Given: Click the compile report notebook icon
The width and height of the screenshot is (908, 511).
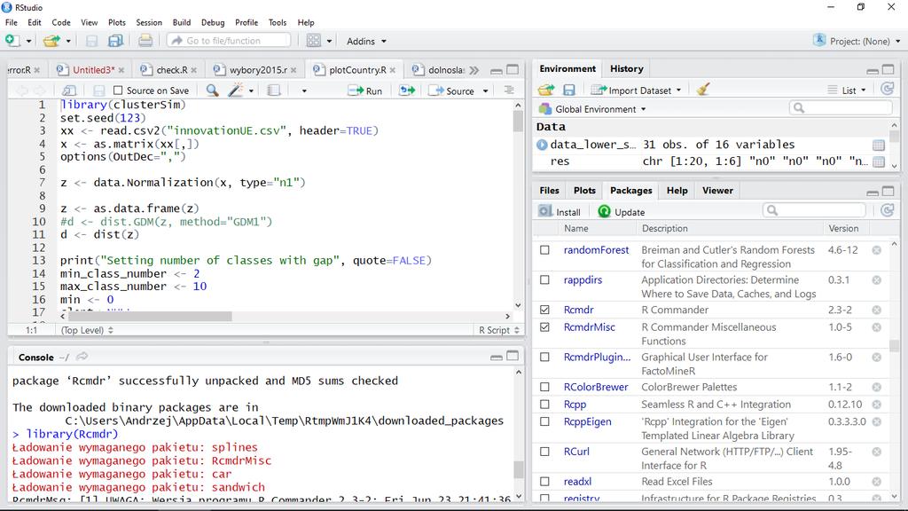Looking at the screenshot, I should (x=274, y=90).
